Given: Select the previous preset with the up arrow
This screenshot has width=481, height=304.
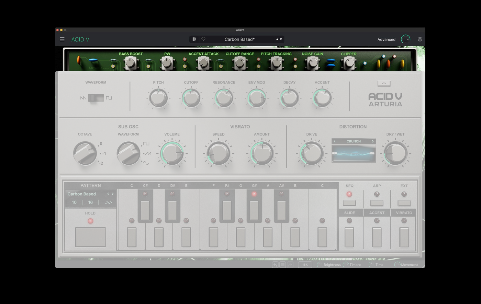Looking at the screenshot, I should [277, 39].
